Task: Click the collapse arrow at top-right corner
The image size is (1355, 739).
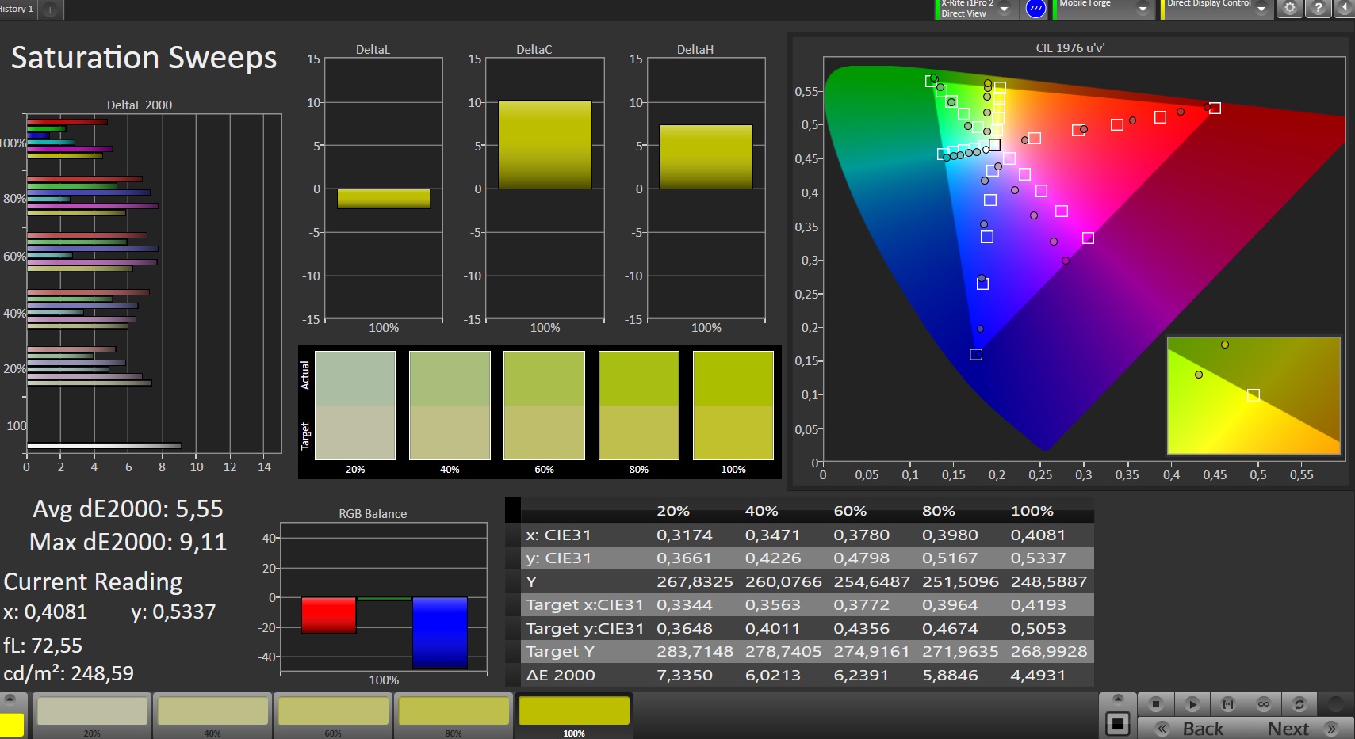Action: point(1345,9)
